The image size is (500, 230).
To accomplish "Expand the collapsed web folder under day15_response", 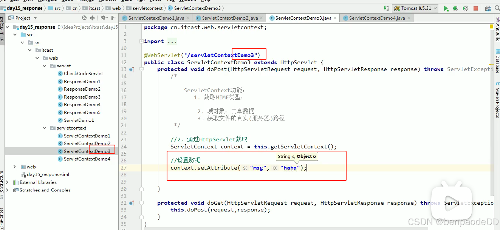I will (15, 167).
